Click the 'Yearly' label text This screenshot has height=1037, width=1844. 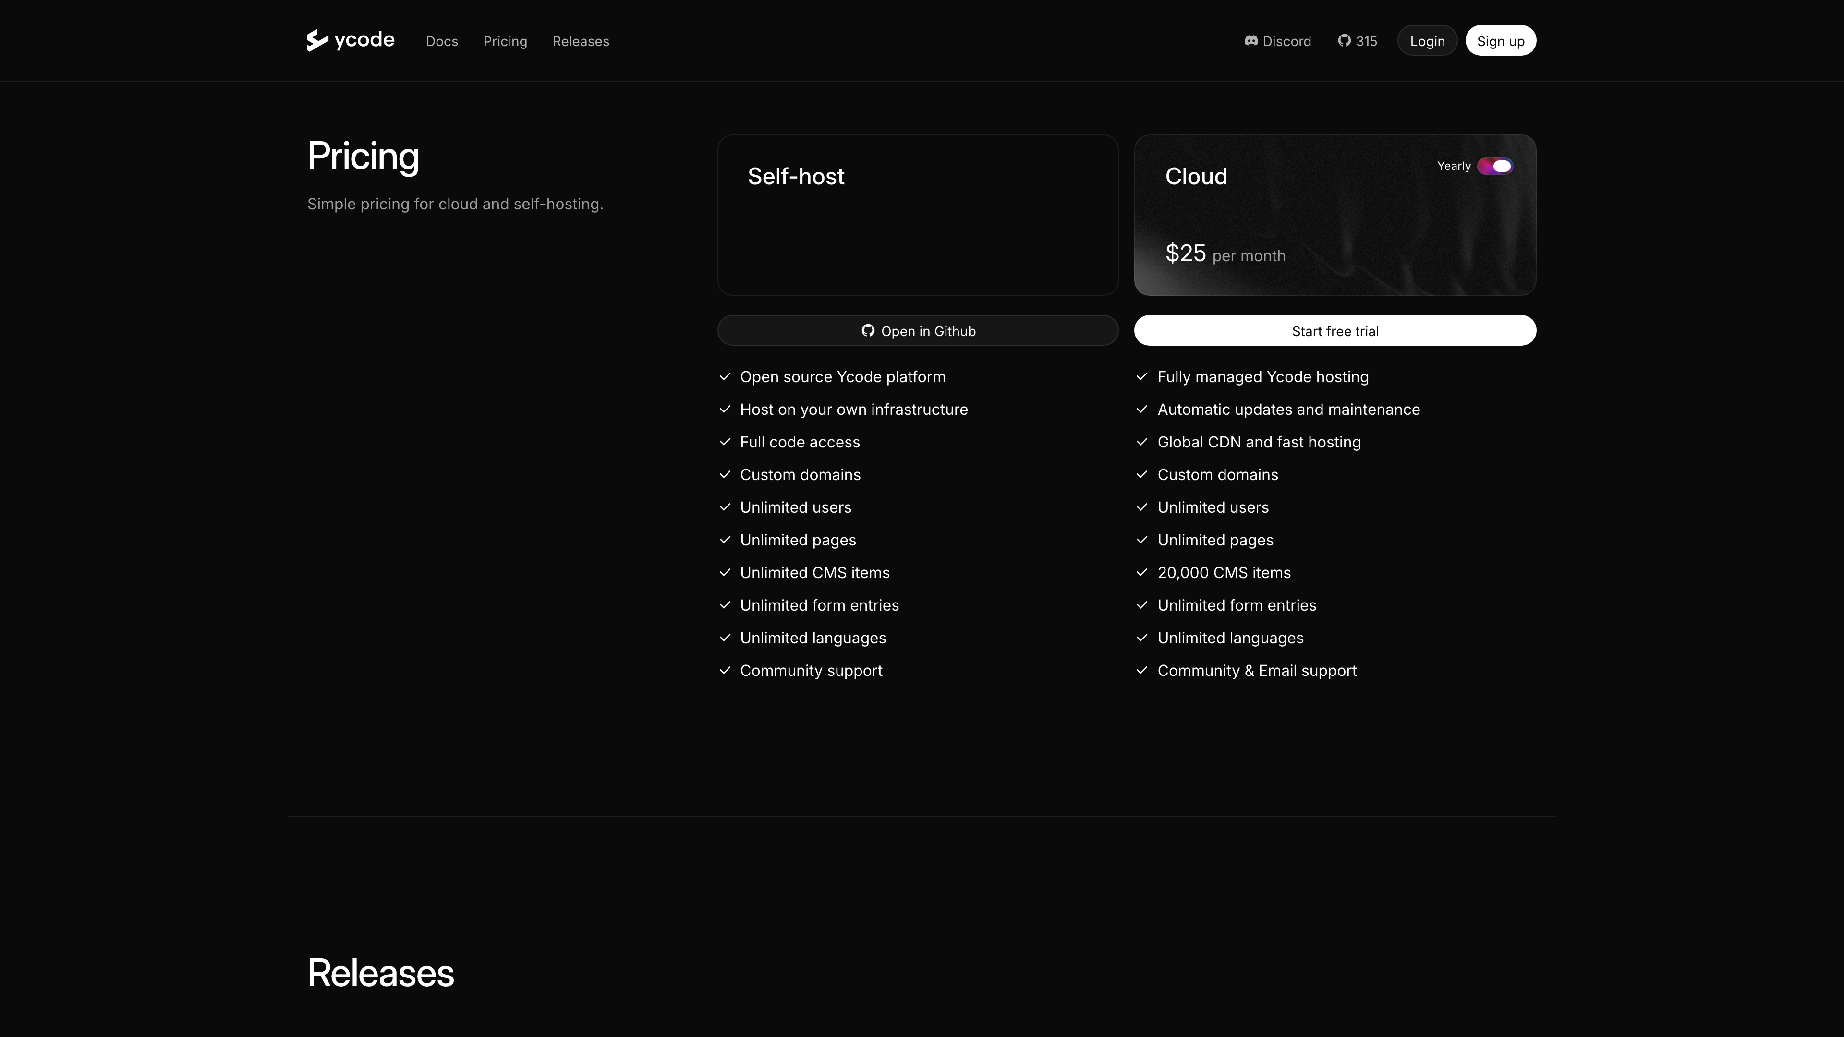(x=1453, y=166)
